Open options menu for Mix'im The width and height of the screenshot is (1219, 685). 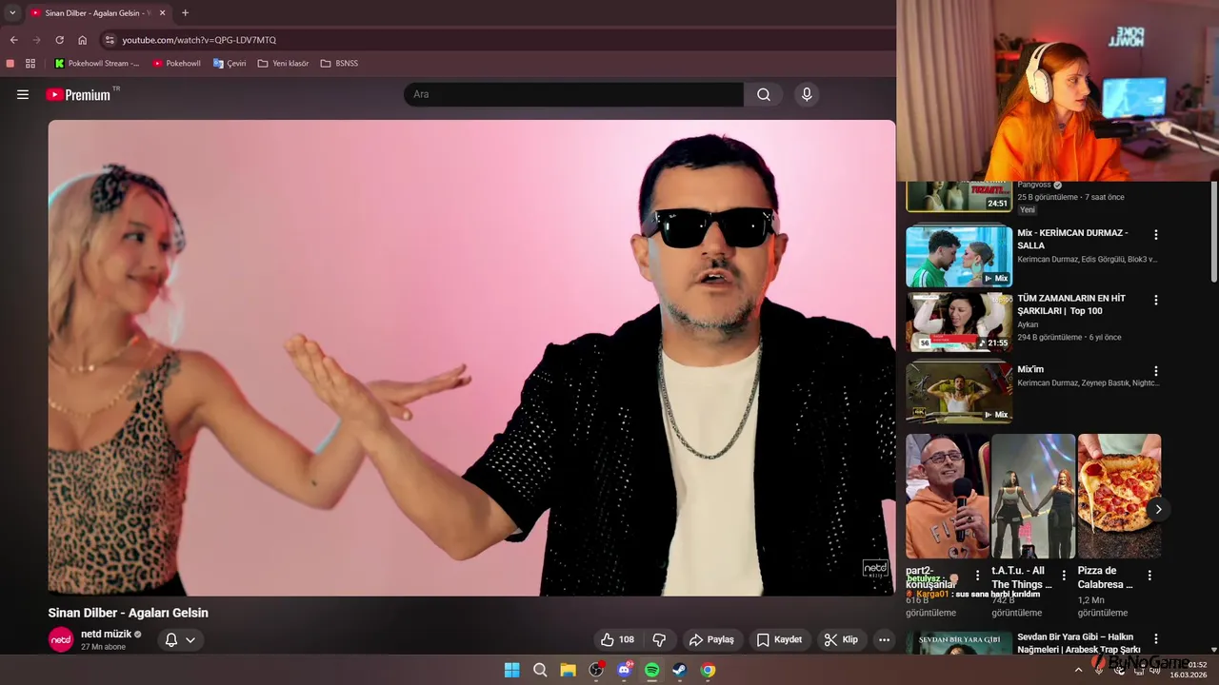coord(1156,371)
